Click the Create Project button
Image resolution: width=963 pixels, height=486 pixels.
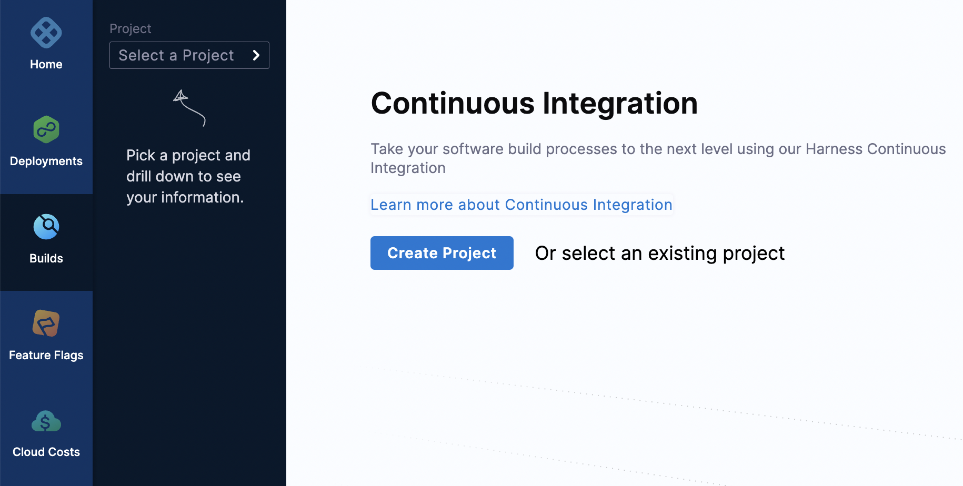(x=442, y=253)
